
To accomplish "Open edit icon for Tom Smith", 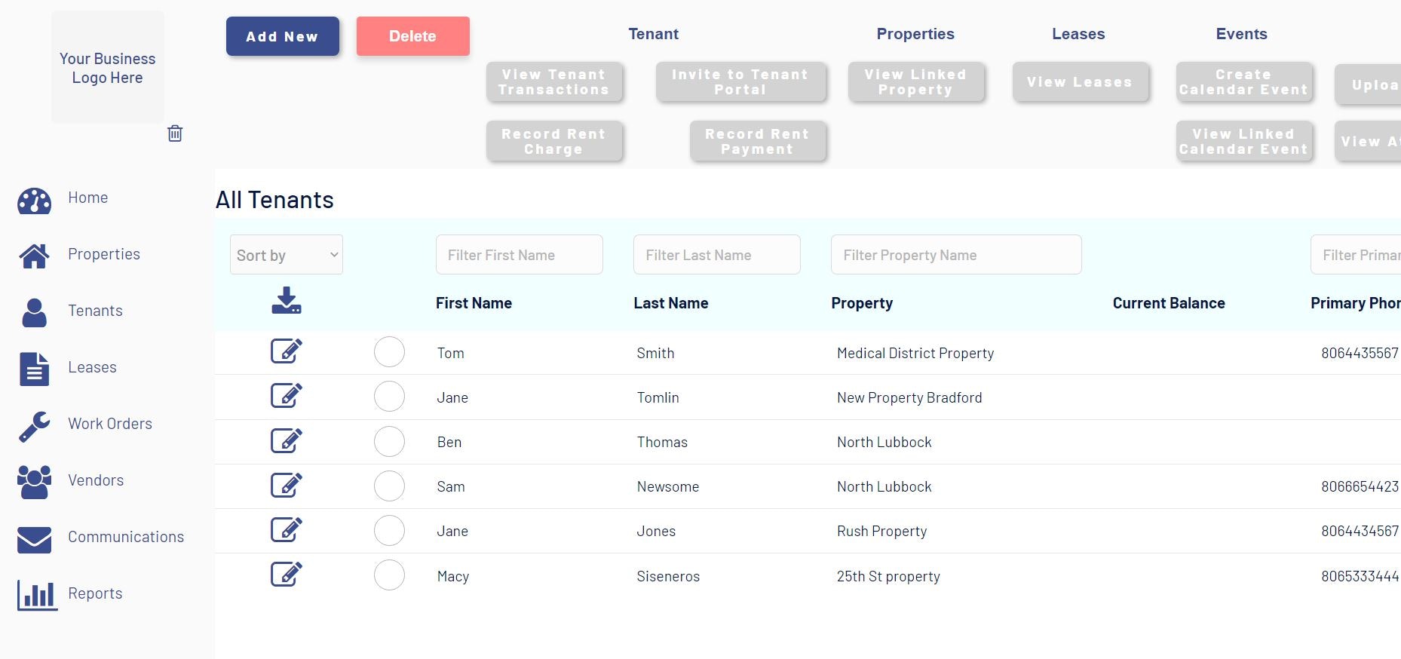I will [287, 351].
